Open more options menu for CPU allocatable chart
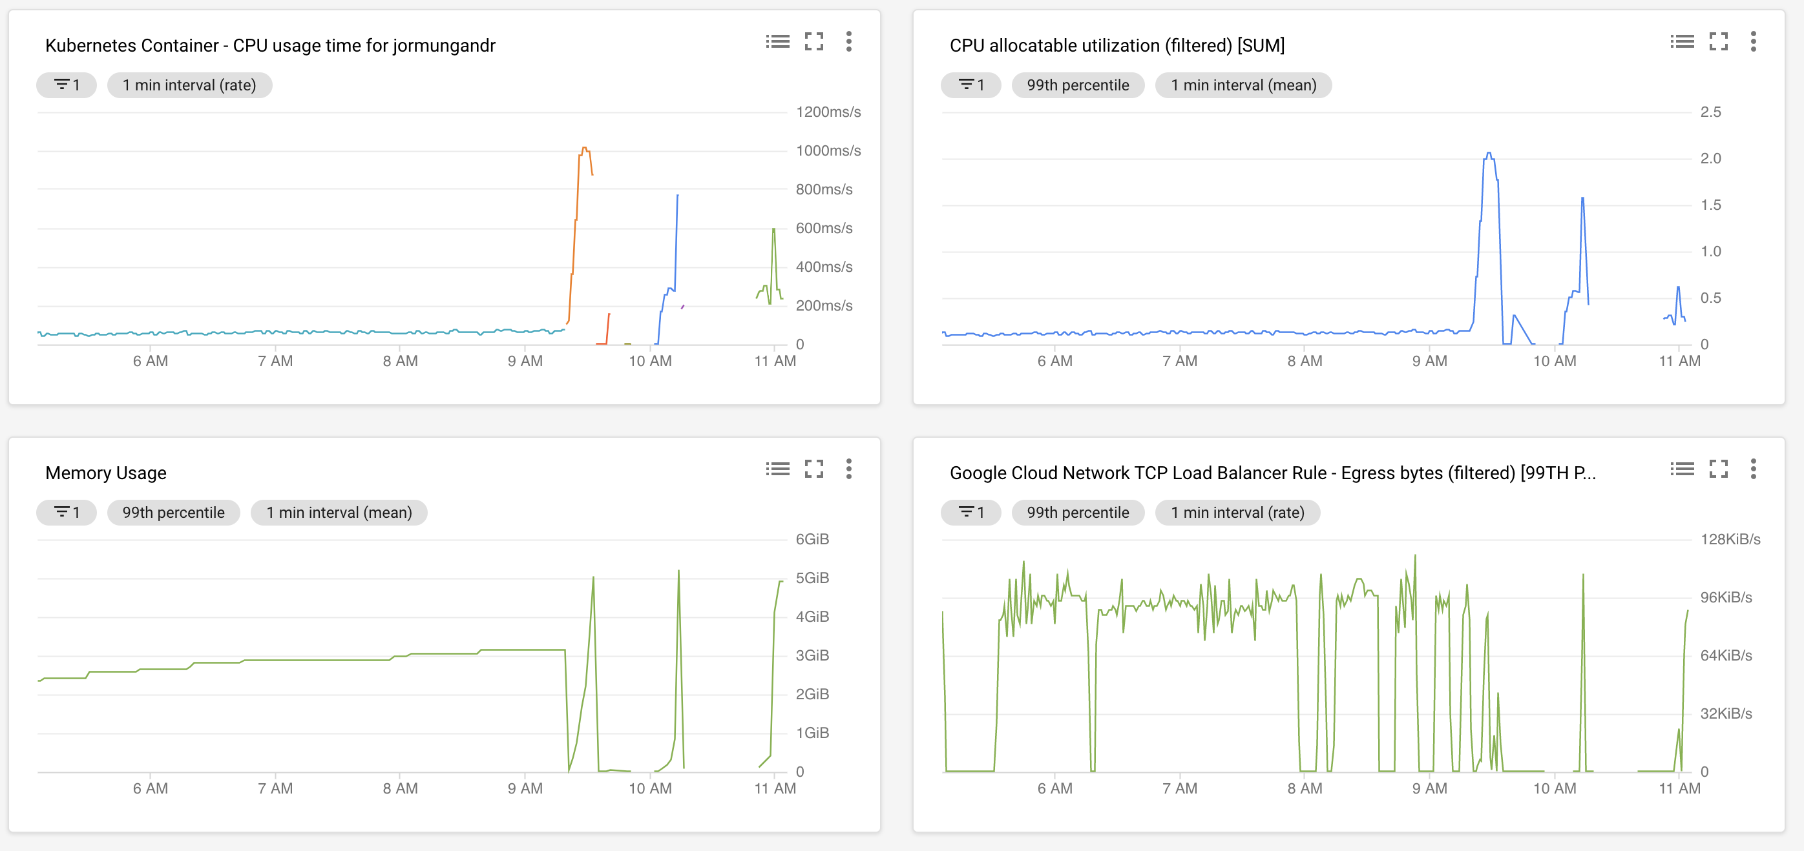 coord(1754,42)
